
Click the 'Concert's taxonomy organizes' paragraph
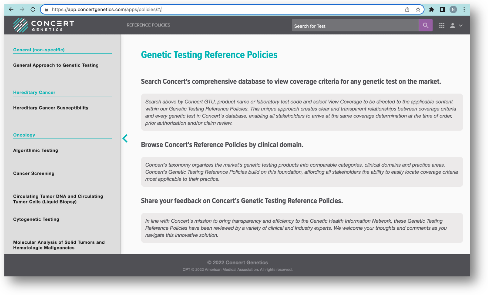[302, 172]
